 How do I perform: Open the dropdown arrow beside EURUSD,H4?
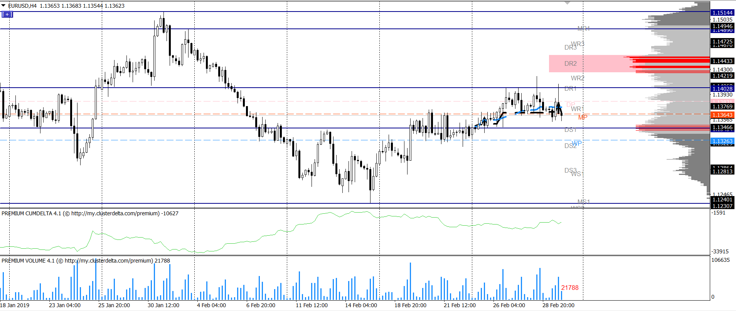coord(3,6)
